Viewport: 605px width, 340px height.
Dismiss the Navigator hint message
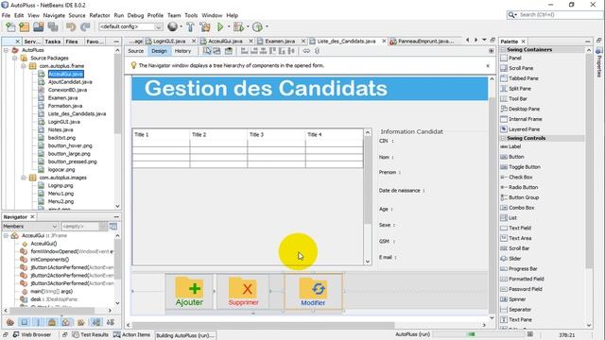(x=488, y=65)
